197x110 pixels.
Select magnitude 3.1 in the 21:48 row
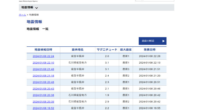tap(107, 69)
